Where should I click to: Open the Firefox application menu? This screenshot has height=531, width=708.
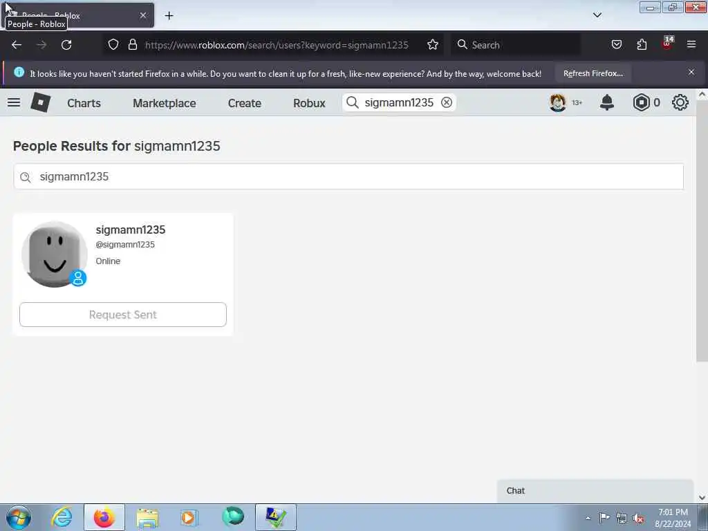click(691, 44)
